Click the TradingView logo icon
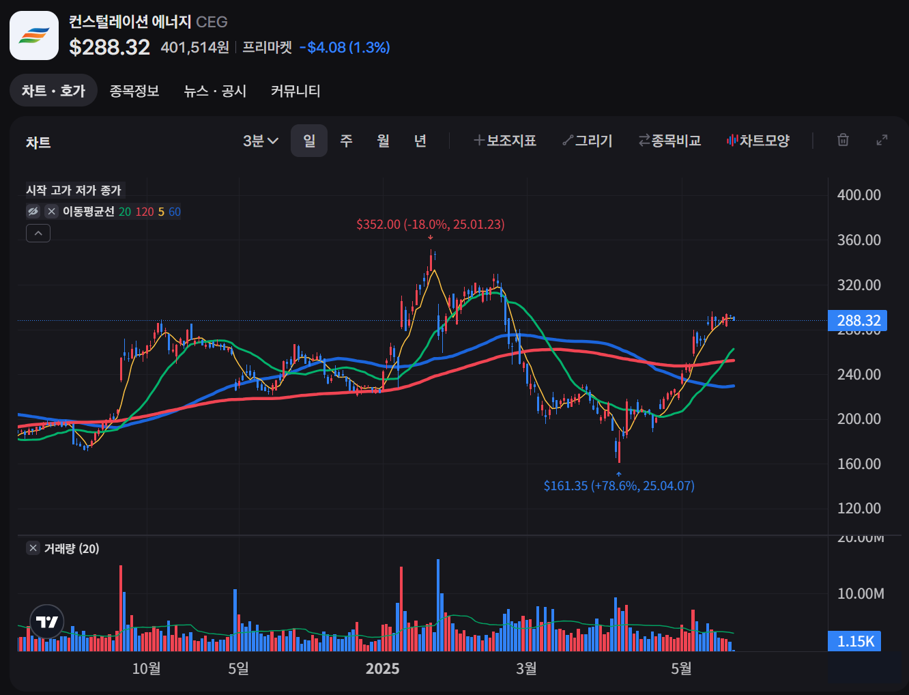909x695 pixels. [47, 622]
